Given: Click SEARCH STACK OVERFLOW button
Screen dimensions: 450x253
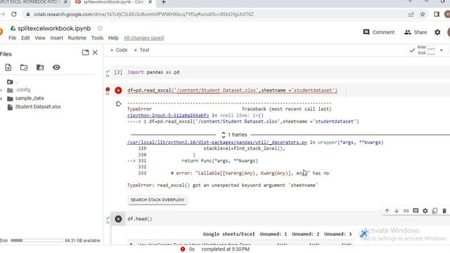Looking at the screenshot, I should [157, 200].
